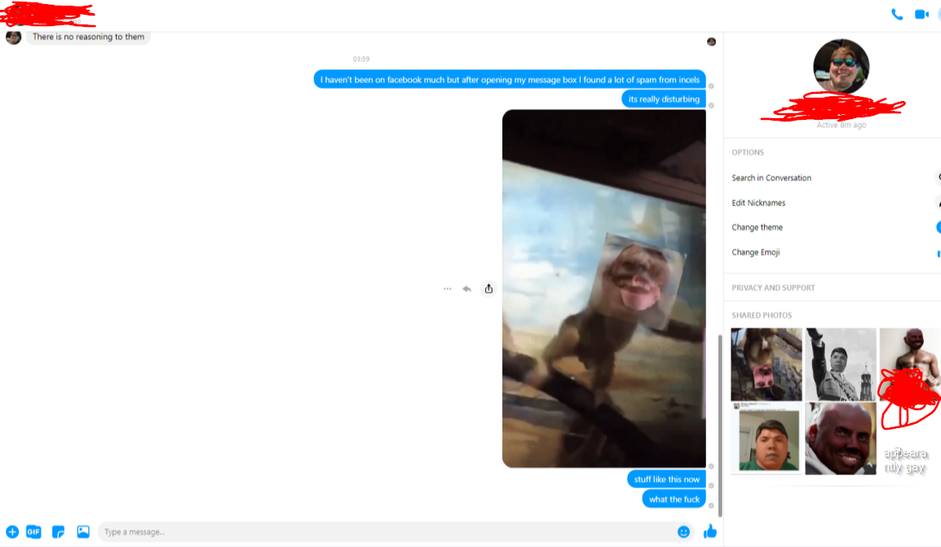The height and width of the screenshot is (547, 941).
Task: Open shared photo of man in green shirt
Action: 766,439
